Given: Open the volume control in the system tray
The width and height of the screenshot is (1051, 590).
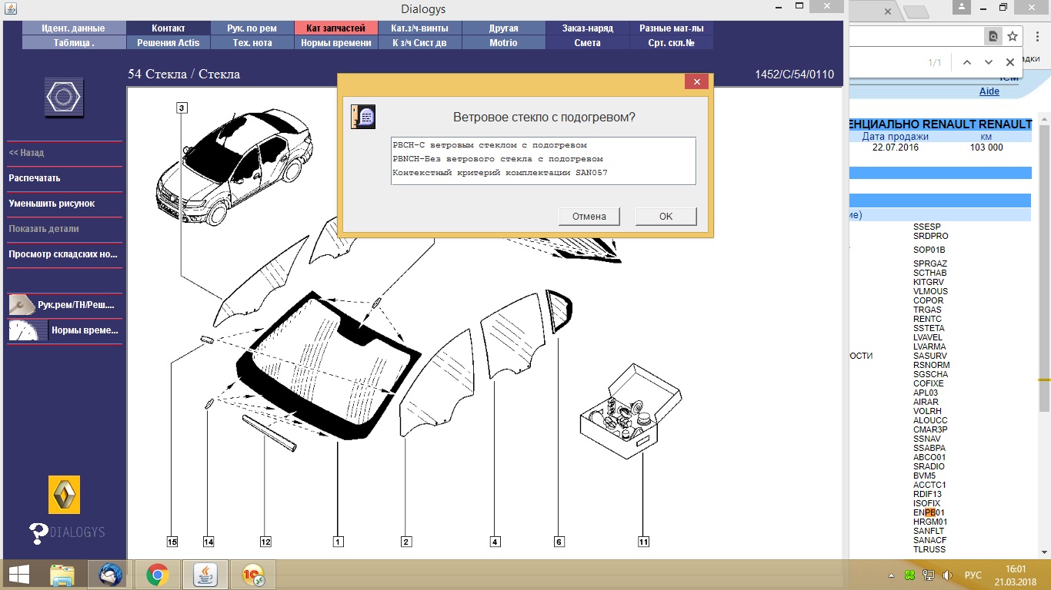Looking at the screenshot, I should click(x=948, y=575).
